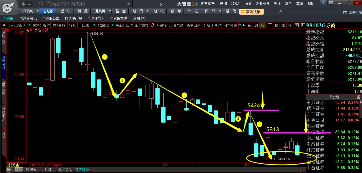Click the 指标 toolbar button
The width and height of the screenshot is (362, 173).
pos(72,25)
